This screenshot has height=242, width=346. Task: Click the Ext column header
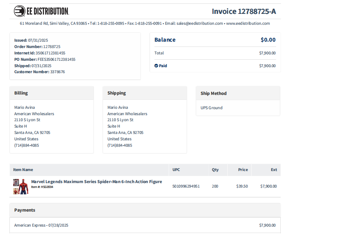pos(274,170)
